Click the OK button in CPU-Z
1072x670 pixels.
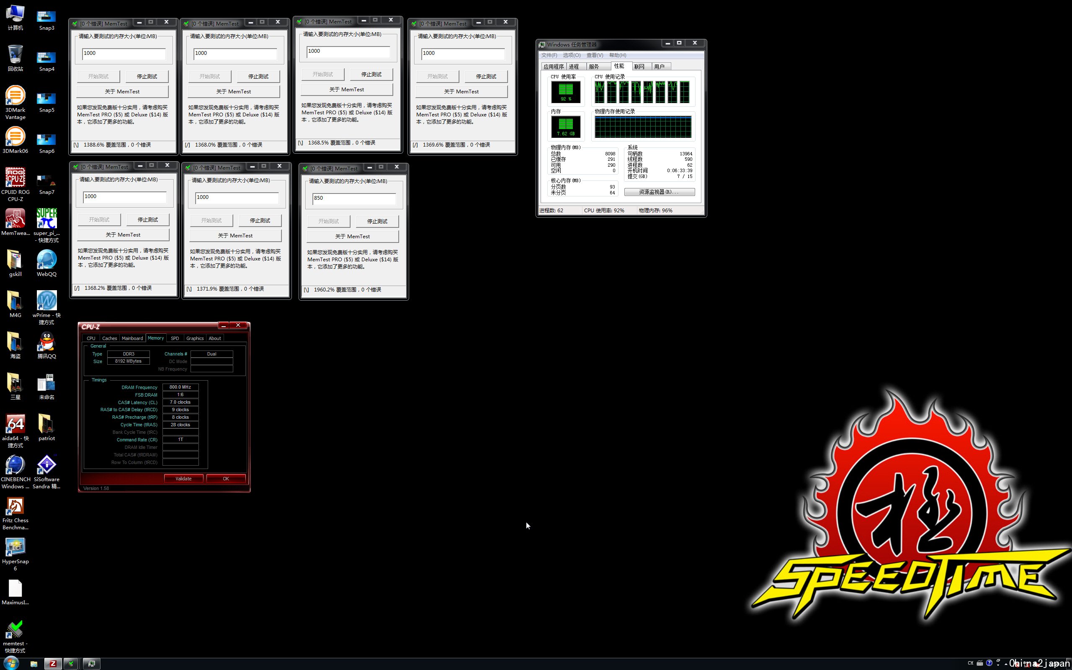pyautogui.click(x=226, y=479)
